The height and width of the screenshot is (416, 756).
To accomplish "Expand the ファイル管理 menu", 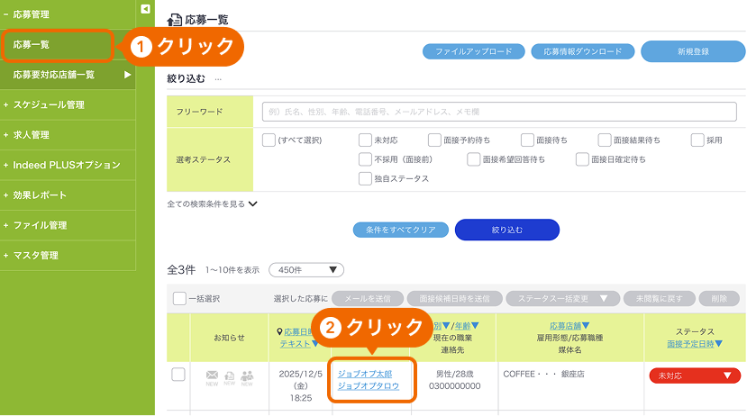I will pos(68,225).
